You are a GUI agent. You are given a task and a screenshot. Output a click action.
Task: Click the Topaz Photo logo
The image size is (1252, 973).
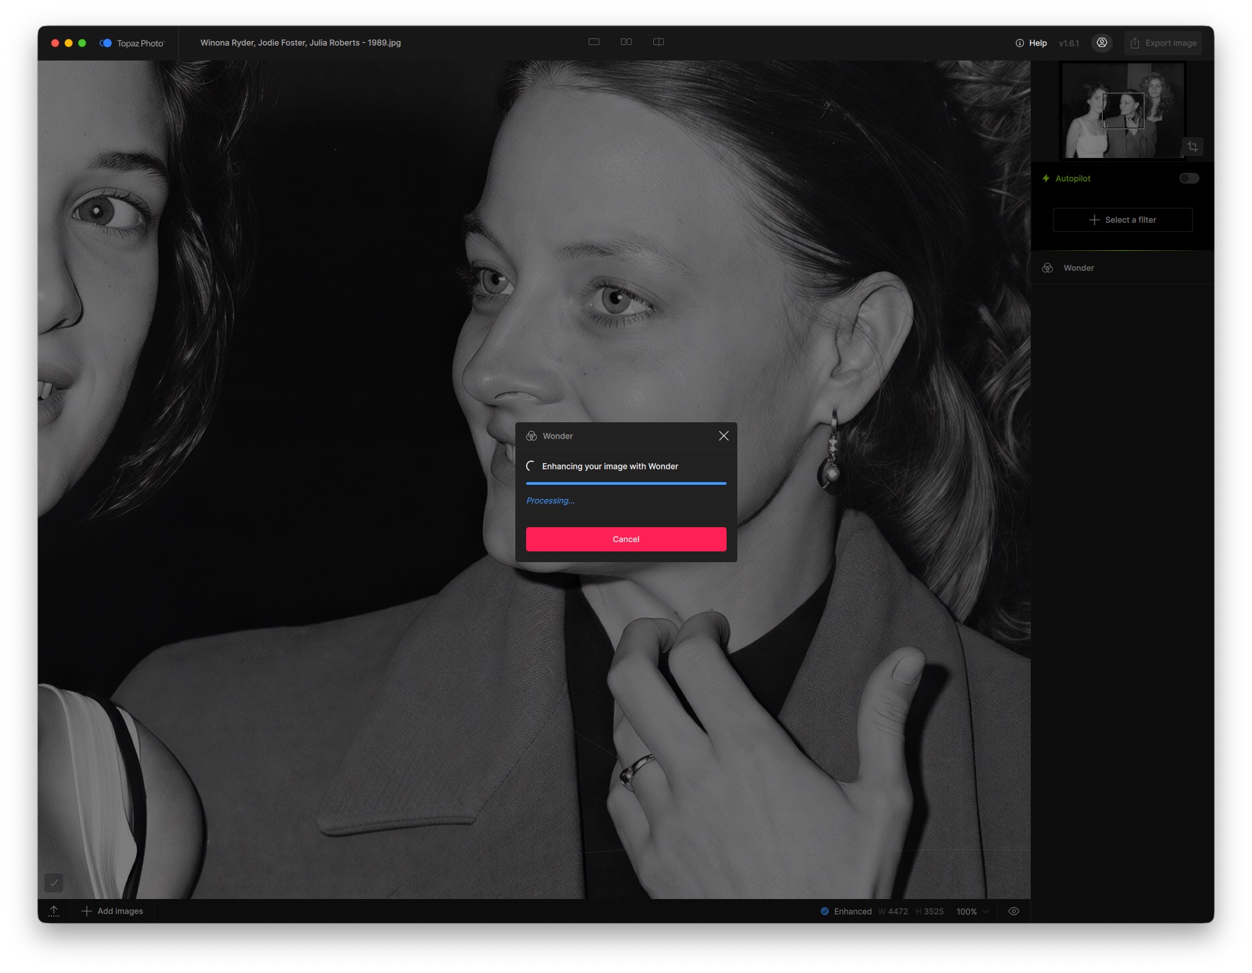pyautogui.click(x=106, y=43)
